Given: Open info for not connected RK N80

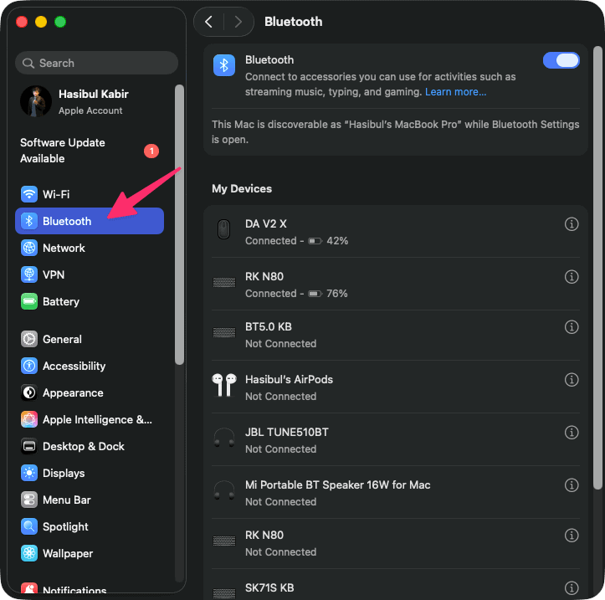Looking at the screenshot, I should click(572, 536).
